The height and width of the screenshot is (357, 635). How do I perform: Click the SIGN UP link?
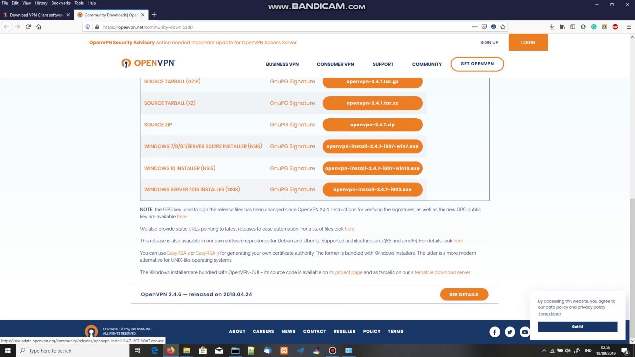[x=489, y=42]
